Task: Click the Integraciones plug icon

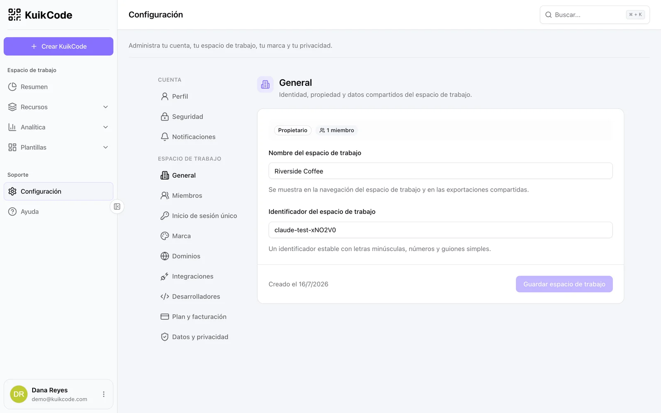Action: [x=164, y=276]
